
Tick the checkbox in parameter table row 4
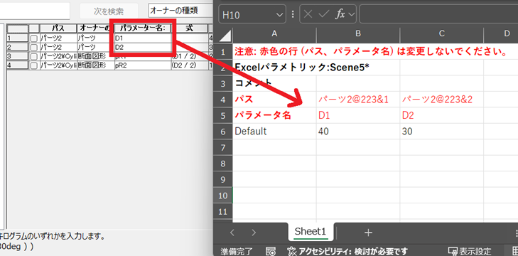tap(33, 65)
